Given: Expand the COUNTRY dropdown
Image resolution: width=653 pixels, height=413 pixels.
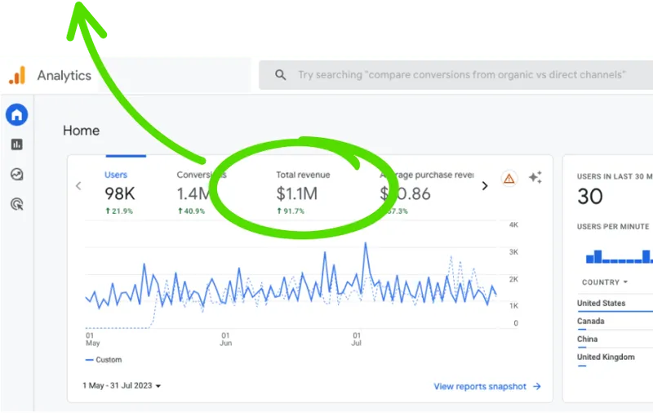Looking at the screenshot, I should tap(605, 282).
